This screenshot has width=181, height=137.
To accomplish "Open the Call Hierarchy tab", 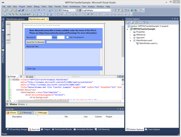I will (102, 129).
